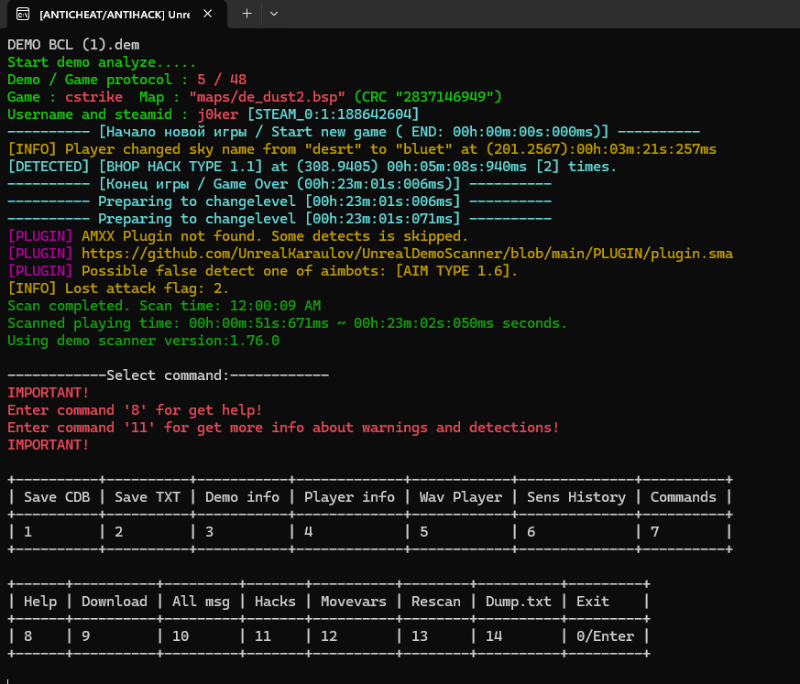Click the 'Dump.txt' table cell
The height and width of the screenshot is (684, 800).
click(x=519, y=602)
